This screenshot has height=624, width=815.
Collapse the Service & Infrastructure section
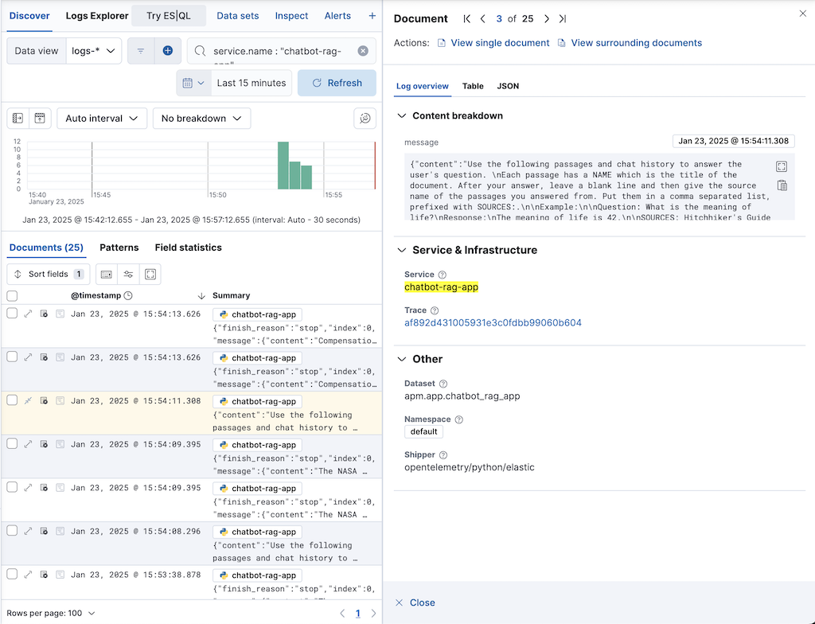(x=402, y=250)
